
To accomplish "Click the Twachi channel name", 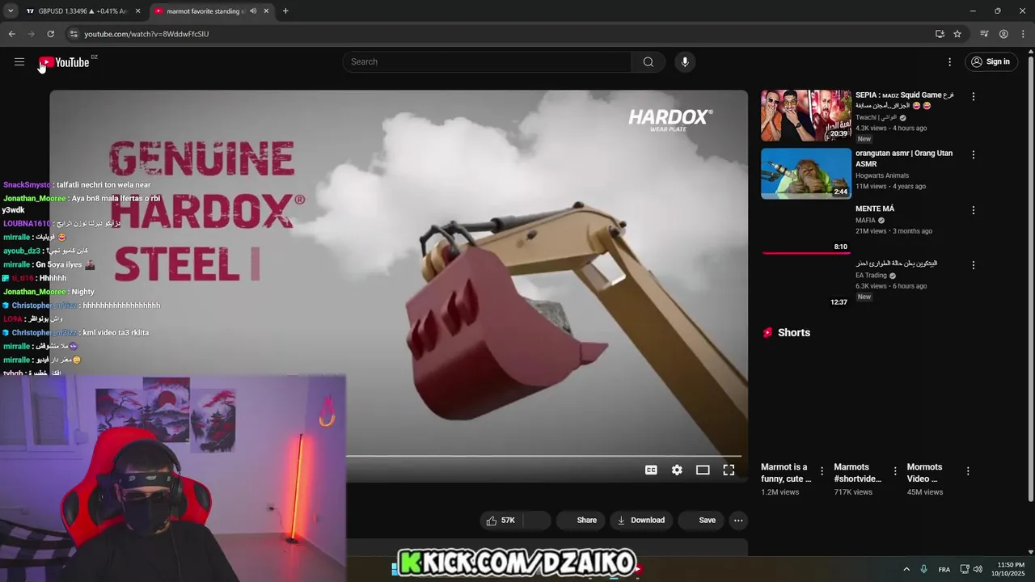I will tap(877, 117).
